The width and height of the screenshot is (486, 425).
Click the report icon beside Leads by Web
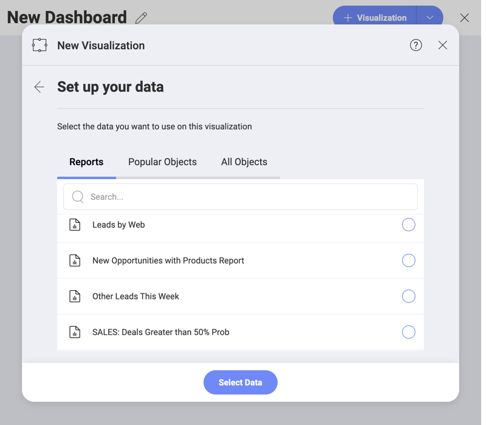point(75,225)
